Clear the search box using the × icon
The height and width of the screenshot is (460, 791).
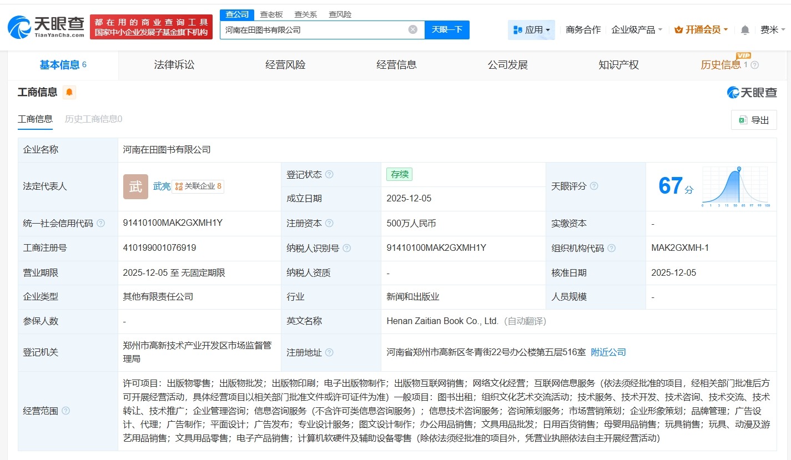pyautogui.click(x=412, y=30)
